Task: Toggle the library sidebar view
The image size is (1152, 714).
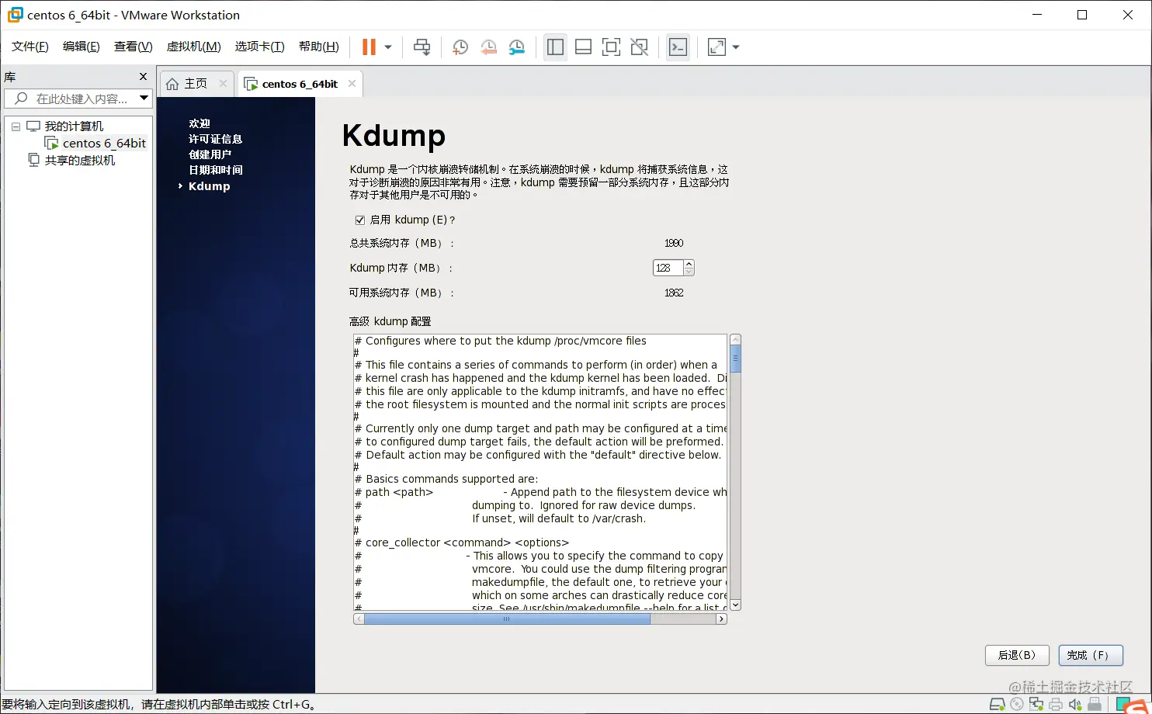Action: coord(555,47)
